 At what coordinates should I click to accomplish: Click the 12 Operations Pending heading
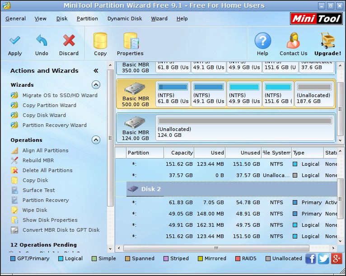43,245
